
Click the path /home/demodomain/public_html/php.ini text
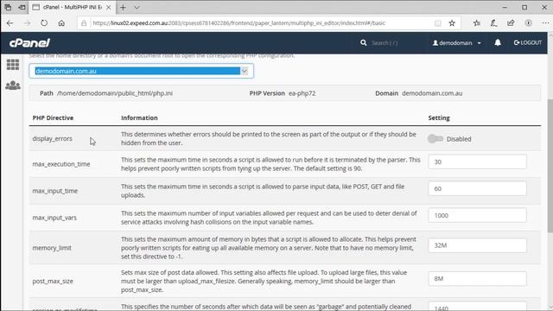tap(115, 93)
